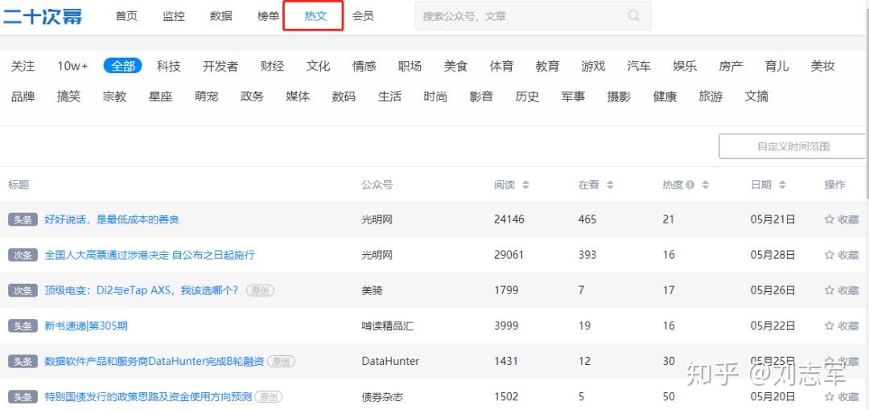Select the 影音 category filter
This screenshot has height=410, width=869.
[481, 96]
